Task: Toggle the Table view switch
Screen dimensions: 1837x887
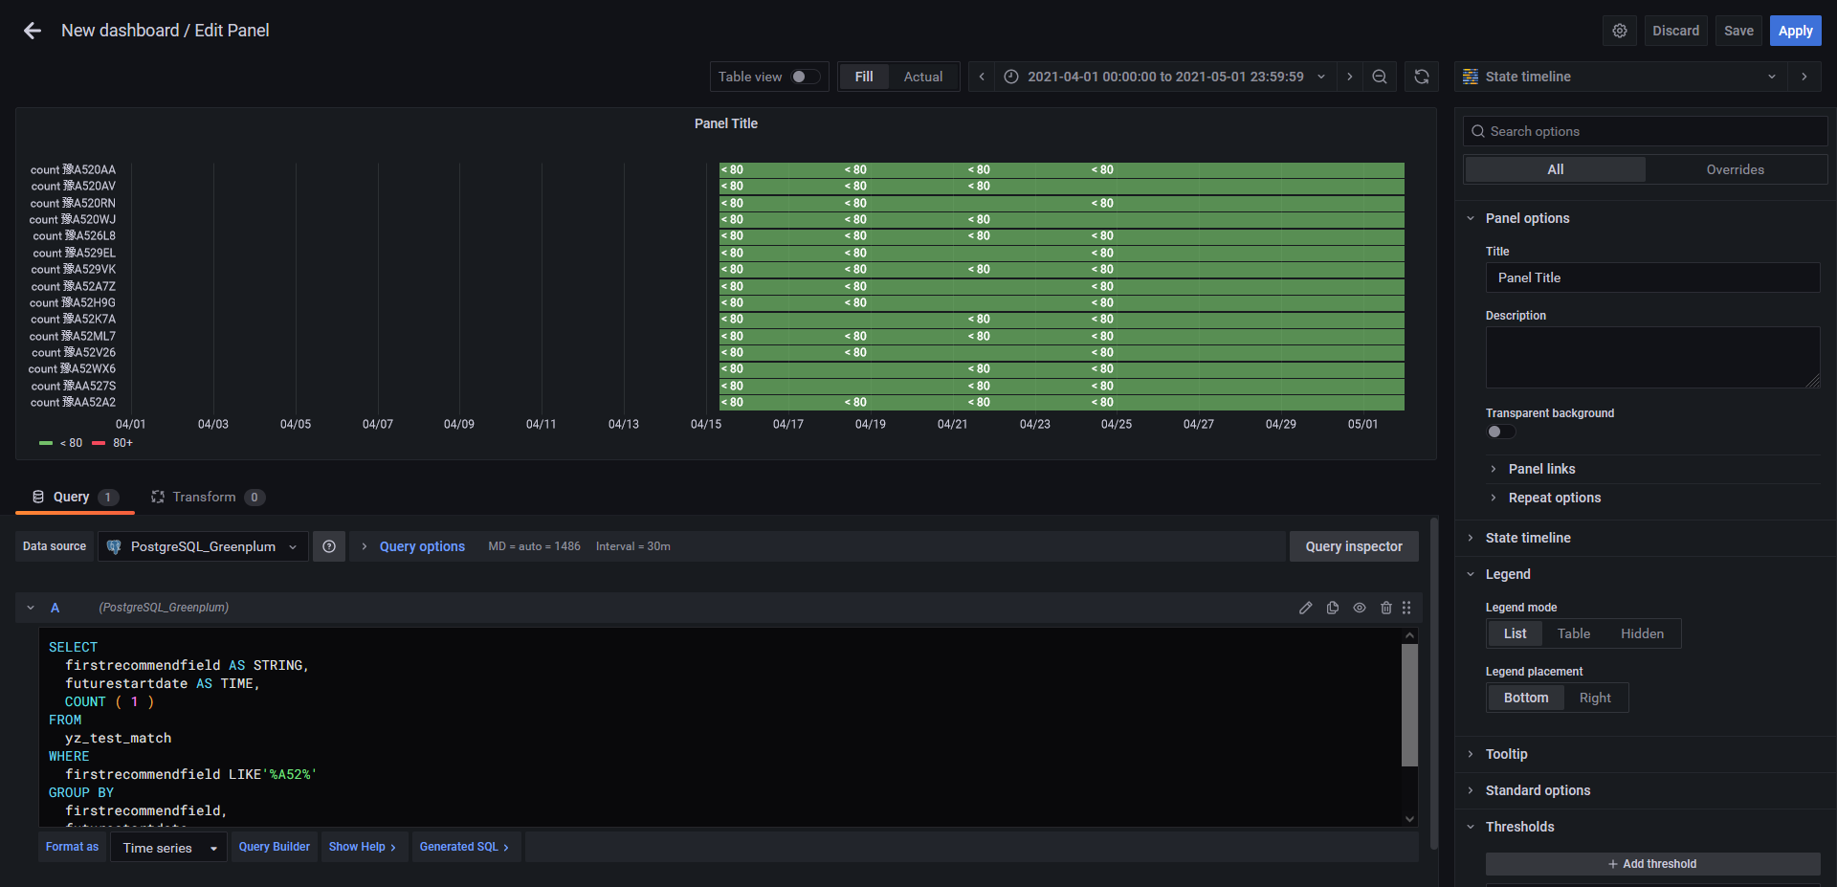Action: pos(806,77)
